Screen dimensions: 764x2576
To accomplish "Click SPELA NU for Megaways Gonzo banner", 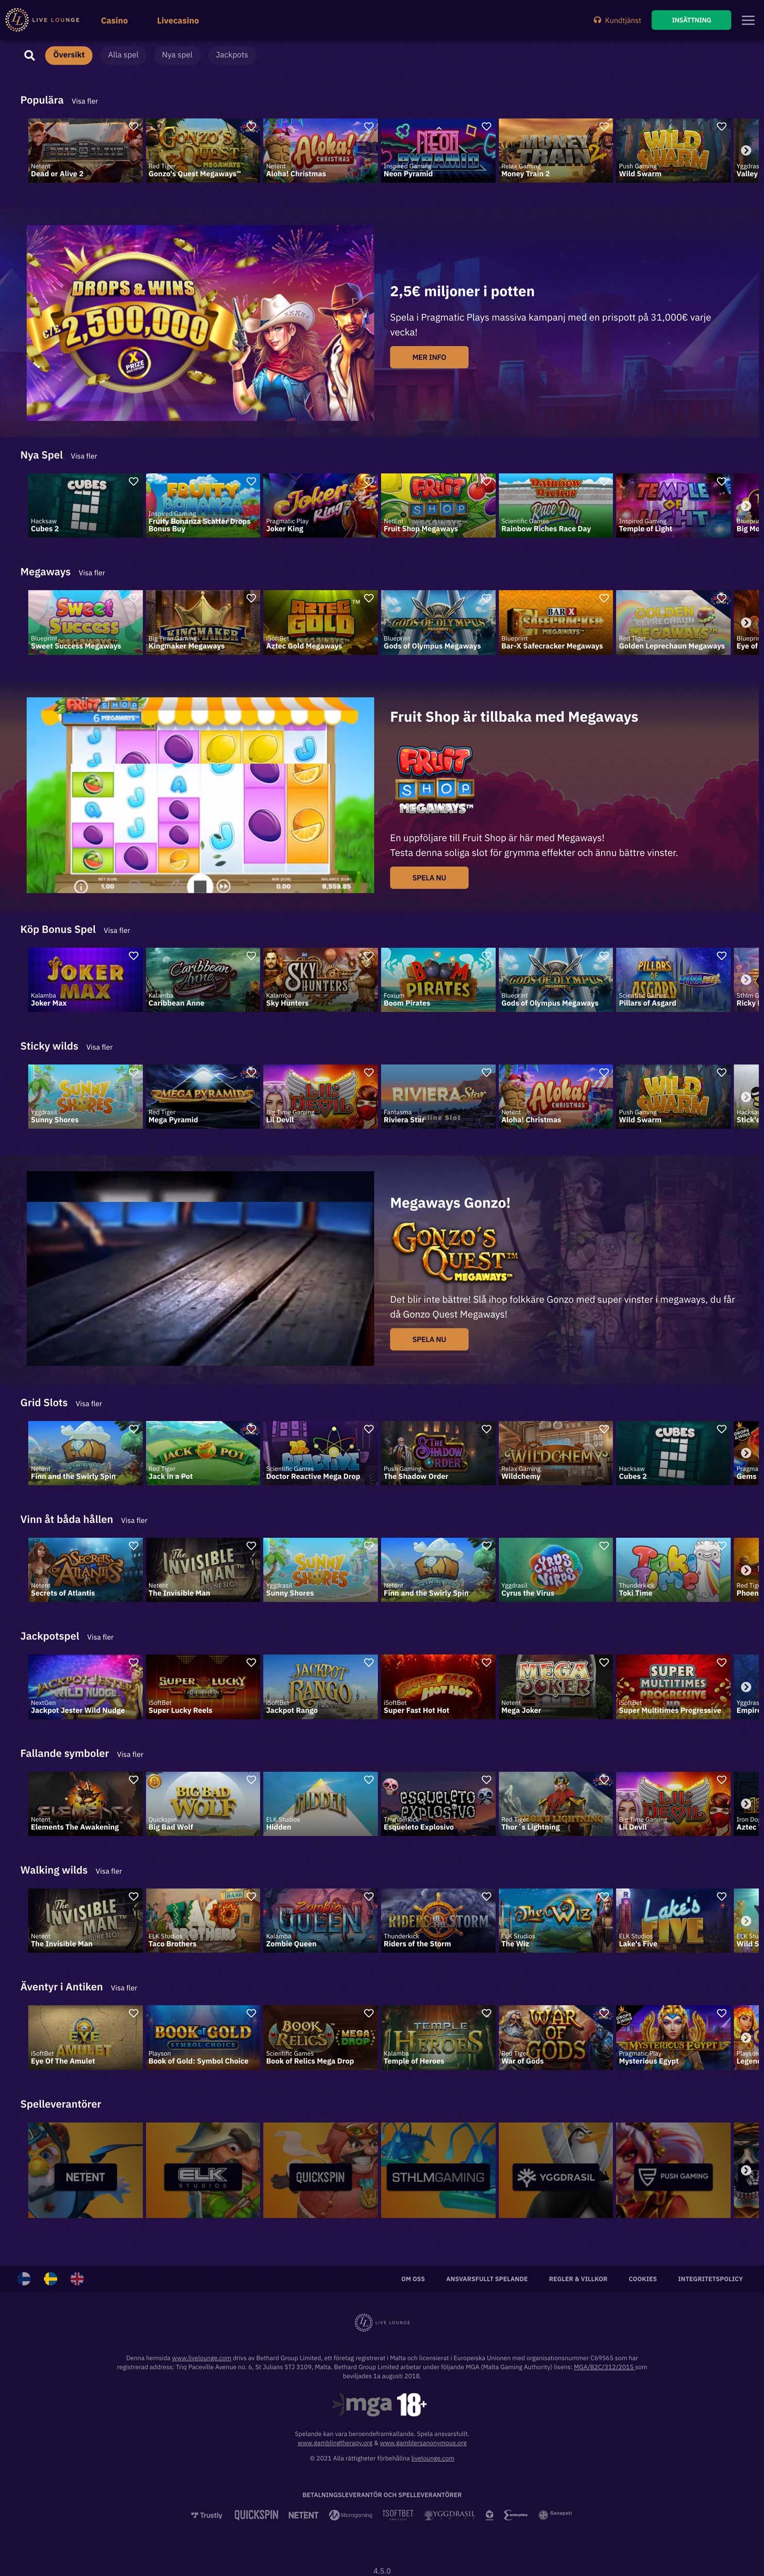I will [x=429, y=1339].
